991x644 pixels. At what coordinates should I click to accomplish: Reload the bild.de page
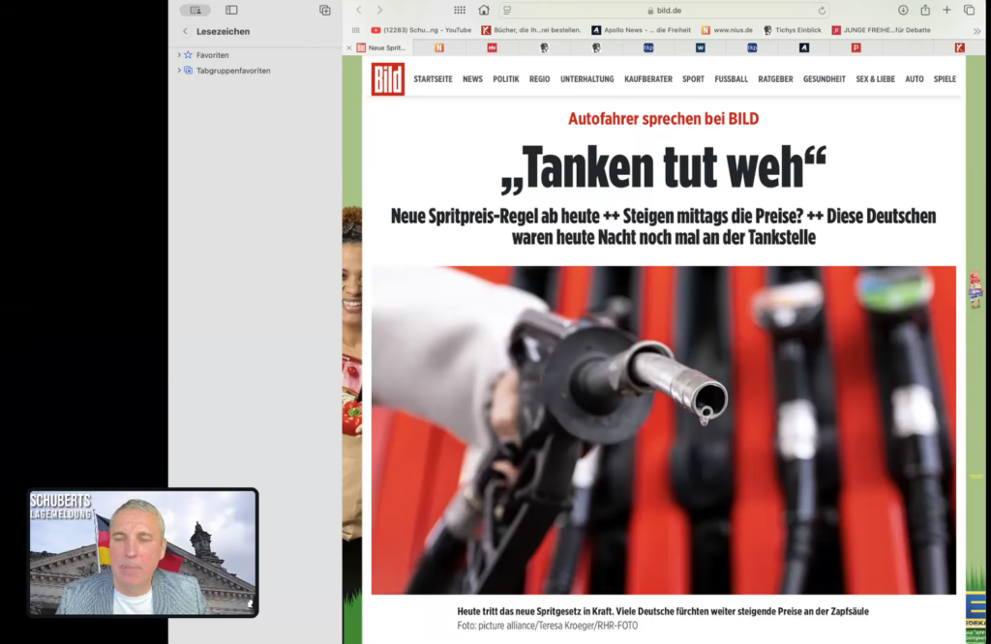coord(823,10)
